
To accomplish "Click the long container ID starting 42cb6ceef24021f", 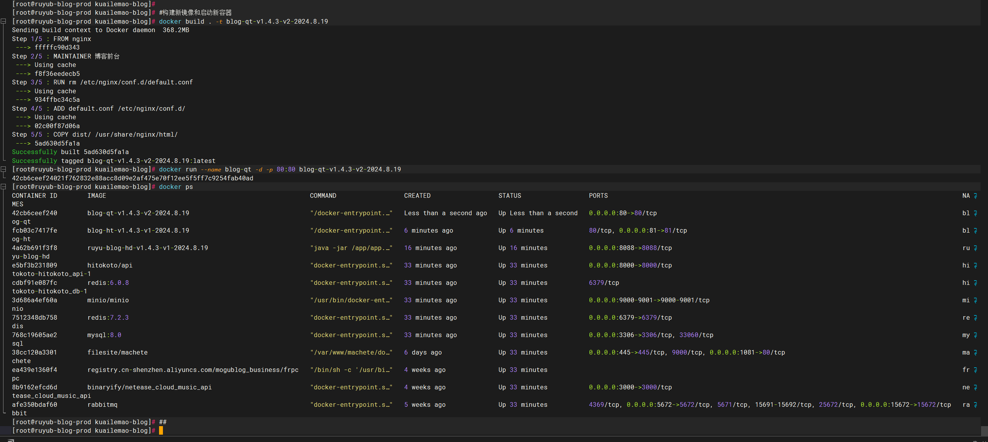I will tap(133, 178).
